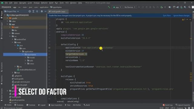
Task: Open the Refactor menu
Action: [x=44, y=3]
